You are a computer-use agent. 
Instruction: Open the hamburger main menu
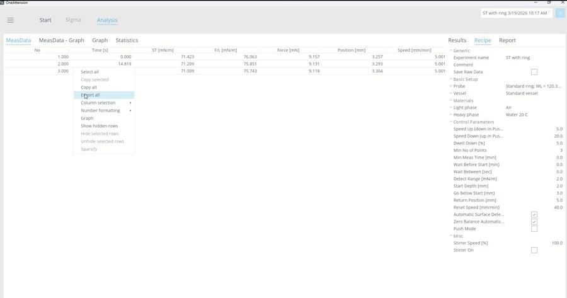11,20
